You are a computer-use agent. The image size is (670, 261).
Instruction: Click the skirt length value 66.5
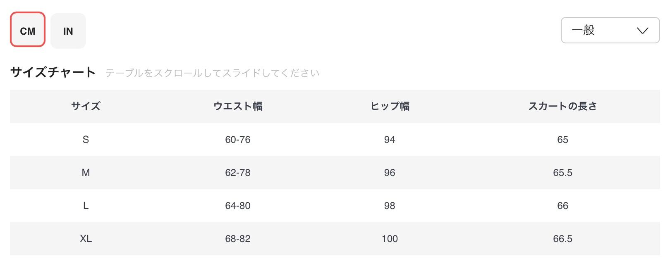point(562,239)
